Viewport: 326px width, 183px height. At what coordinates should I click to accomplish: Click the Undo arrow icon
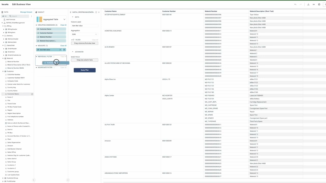pyautogui.click(x=295, y=4)
